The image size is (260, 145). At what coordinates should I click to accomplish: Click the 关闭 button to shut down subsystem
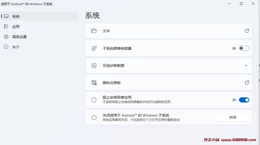pos(233,117)
